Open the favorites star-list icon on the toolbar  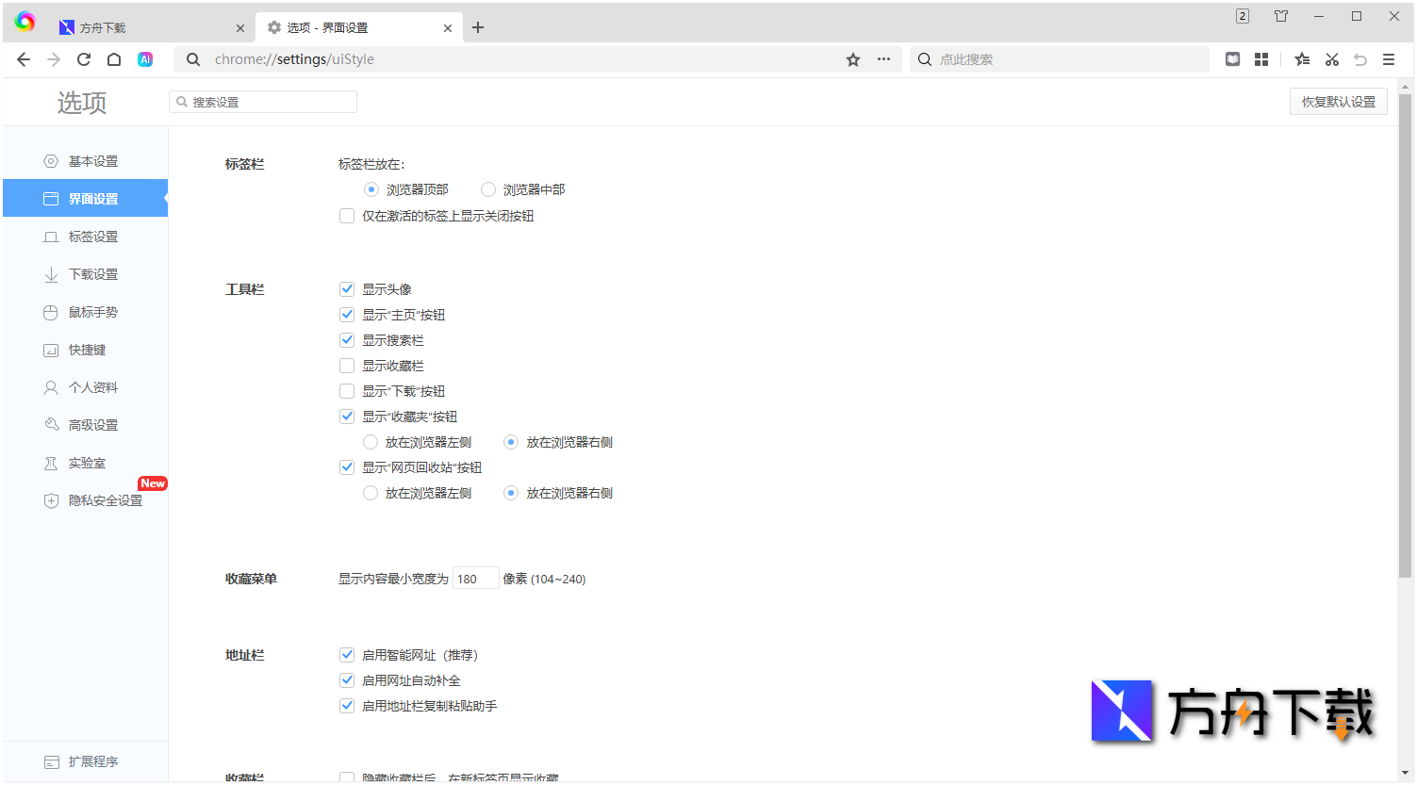pos(1302,59)
